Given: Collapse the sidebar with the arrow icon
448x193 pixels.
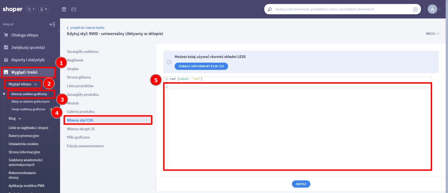Looking at the screenshot, I should tap(52, 24).
